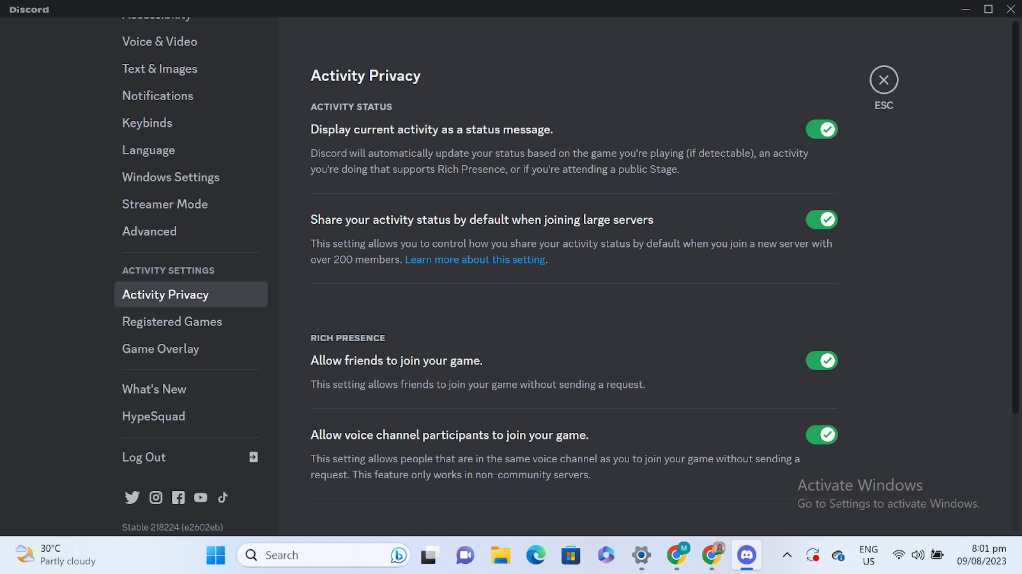Go to Notifications settings
Viewport: 1022px width, 574px height.
point(191,96)
